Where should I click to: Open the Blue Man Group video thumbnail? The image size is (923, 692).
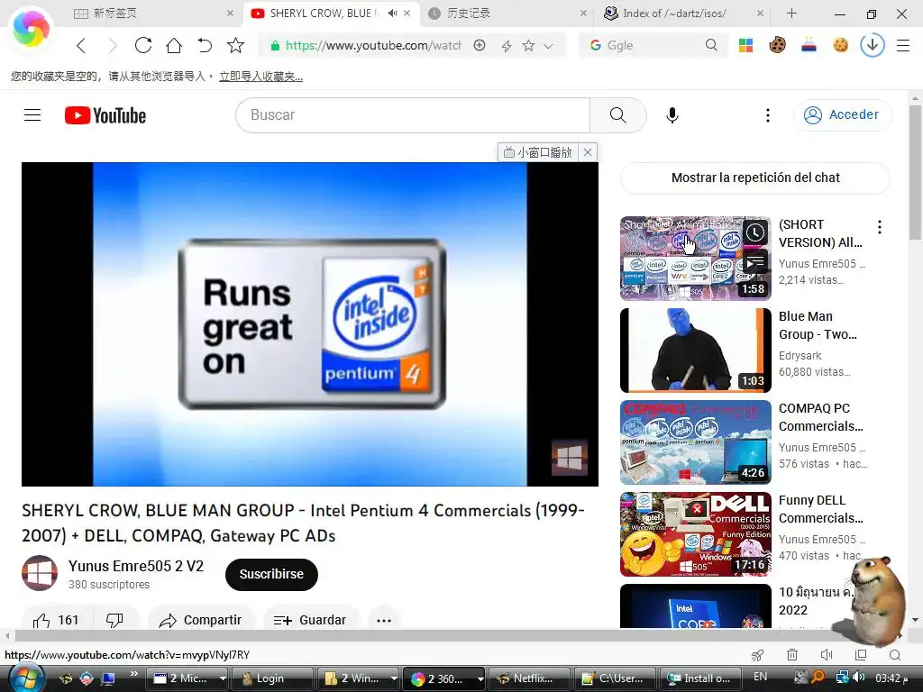(x=695, y=351)
